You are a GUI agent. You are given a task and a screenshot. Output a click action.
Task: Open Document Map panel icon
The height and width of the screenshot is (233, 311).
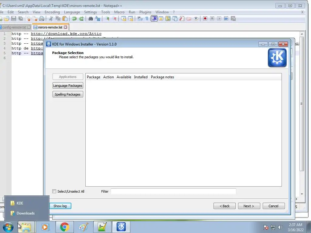pyautogui.click(x=168, y=19)
